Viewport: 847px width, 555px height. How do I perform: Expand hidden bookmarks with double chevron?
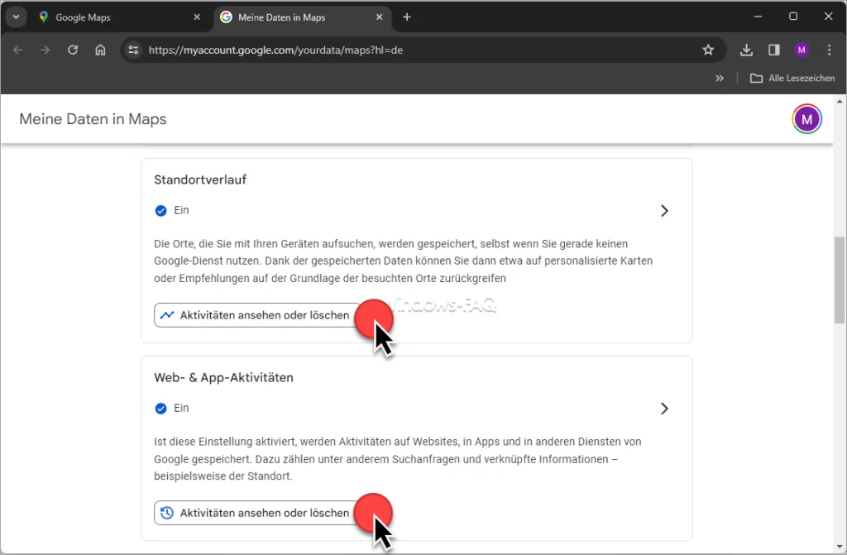[x=719, y=79]
